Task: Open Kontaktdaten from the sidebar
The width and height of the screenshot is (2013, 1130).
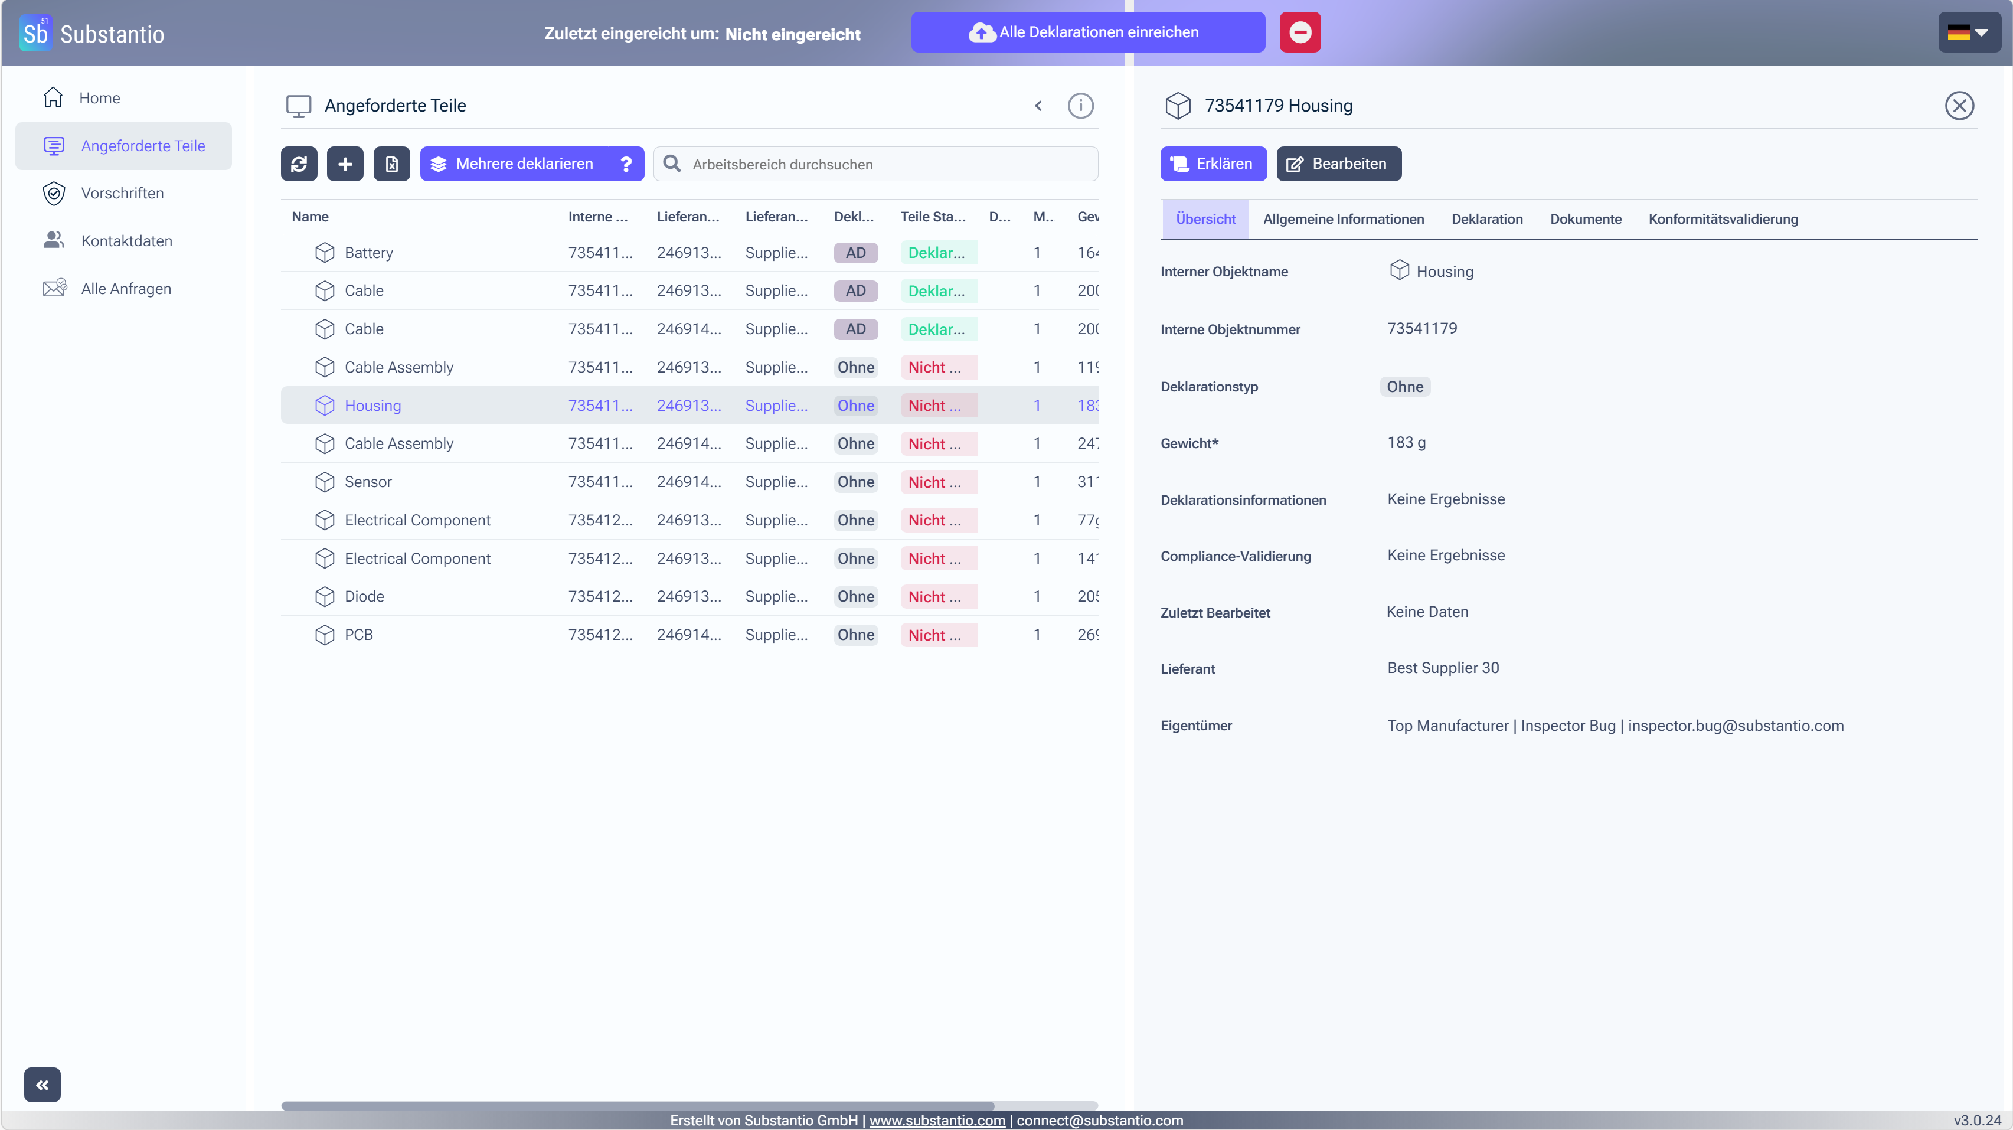Action: coord(126,241)
